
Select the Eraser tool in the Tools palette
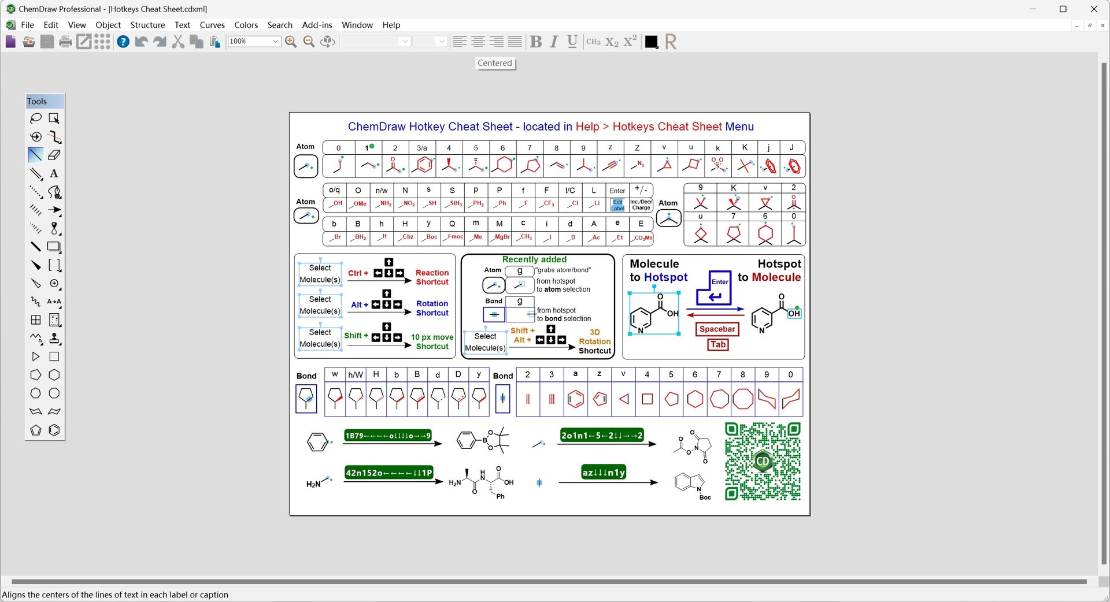[x=54, y=155]
